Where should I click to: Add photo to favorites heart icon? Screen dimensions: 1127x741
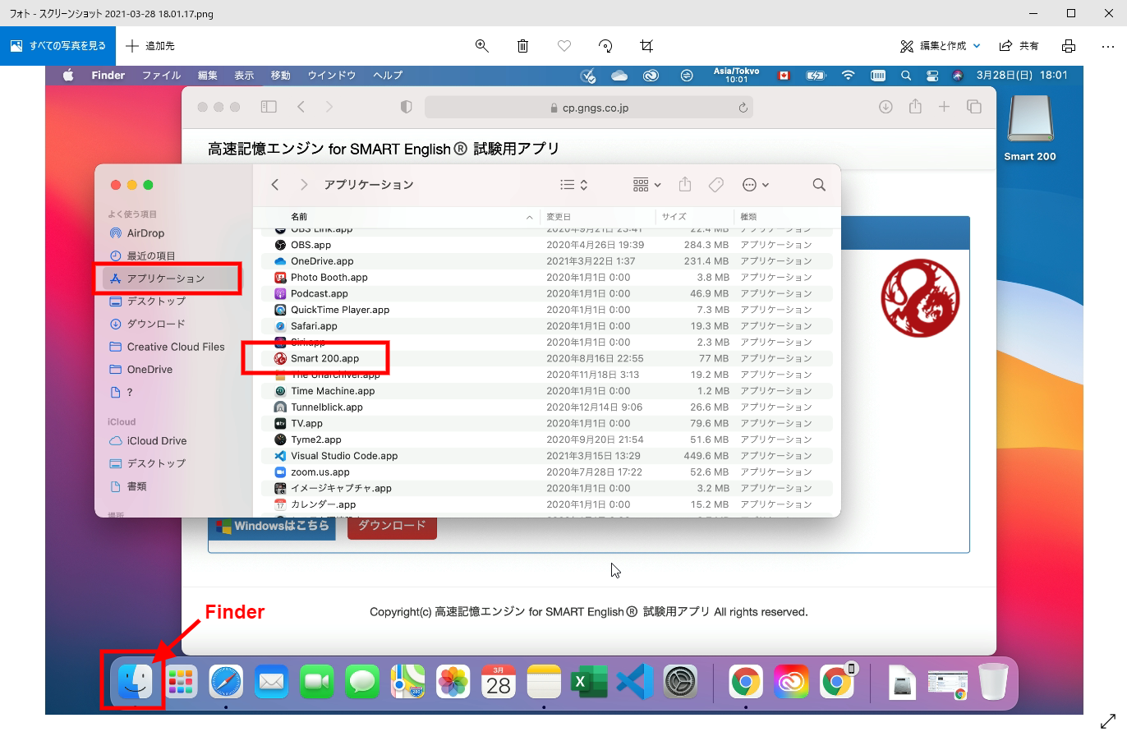(x=564, y=46)
